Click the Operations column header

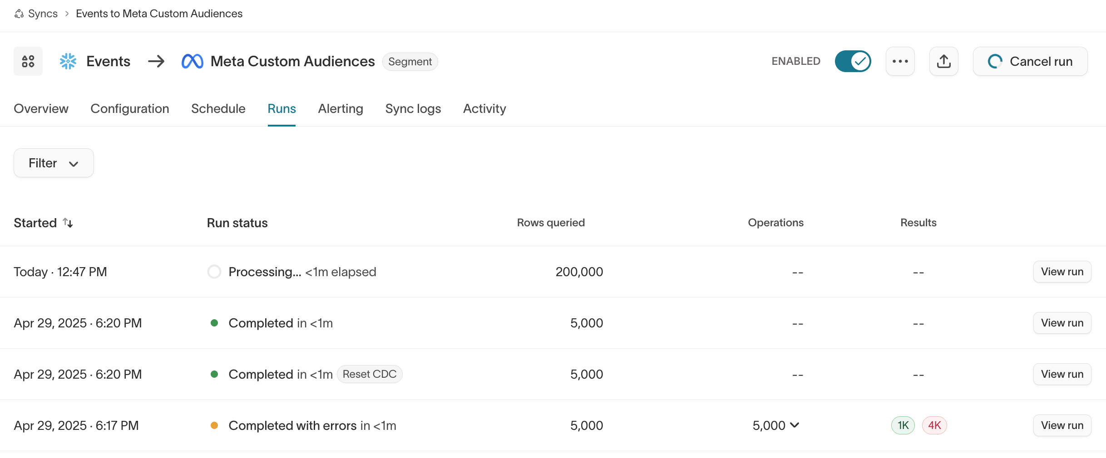775,223
